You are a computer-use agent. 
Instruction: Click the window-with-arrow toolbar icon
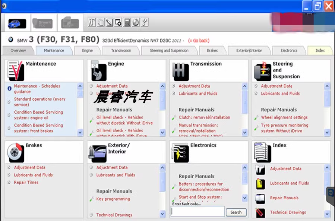[x=118, y=22]
